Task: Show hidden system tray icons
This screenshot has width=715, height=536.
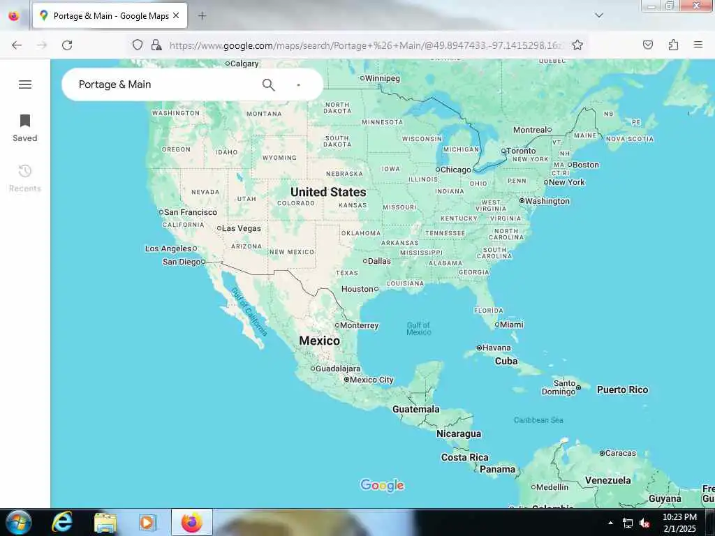Action: [x=610, y=523]
